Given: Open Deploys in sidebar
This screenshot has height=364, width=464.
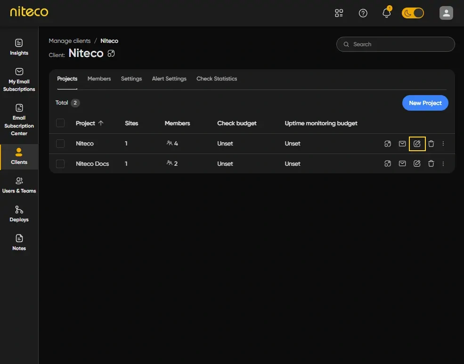Looking at the screenshot, I should (19, 214).
